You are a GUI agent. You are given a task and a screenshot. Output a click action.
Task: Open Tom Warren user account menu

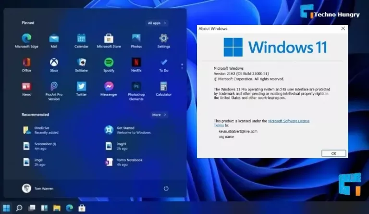pyautogui.click(x=37, y=189)
